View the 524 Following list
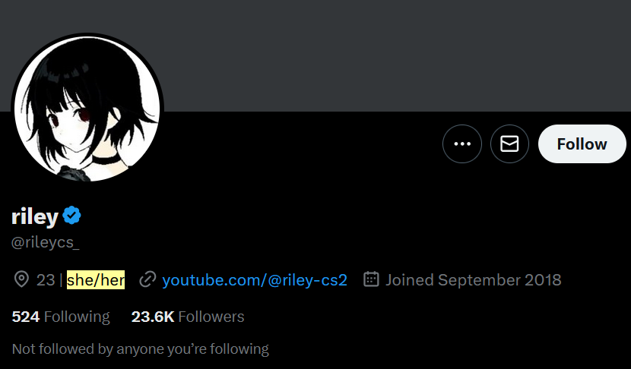This screenshot has width=631, height=369. (61, 317)
